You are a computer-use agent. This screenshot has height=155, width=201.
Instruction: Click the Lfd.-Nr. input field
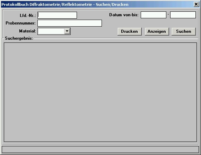(57, 15)
